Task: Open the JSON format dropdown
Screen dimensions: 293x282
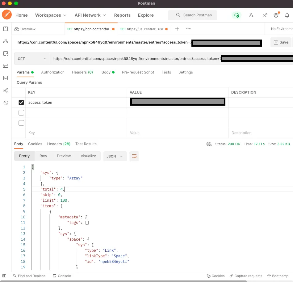Action: tap(115, 156)
